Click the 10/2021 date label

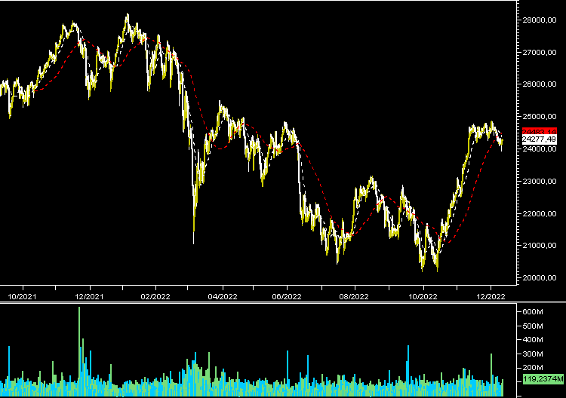click(x=22, y=297)
